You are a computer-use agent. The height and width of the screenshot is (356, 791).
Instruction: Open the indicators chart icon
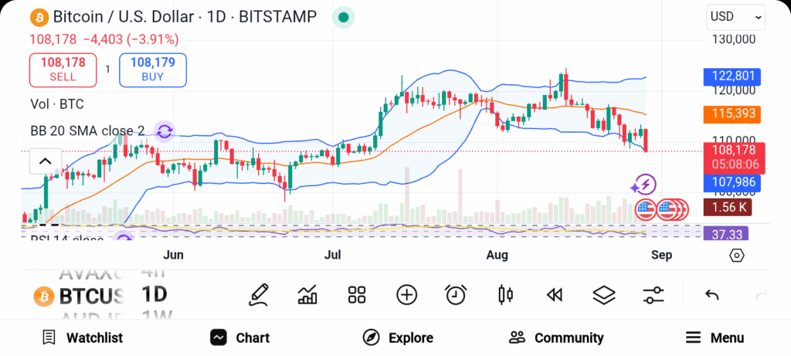coord(307,294)
